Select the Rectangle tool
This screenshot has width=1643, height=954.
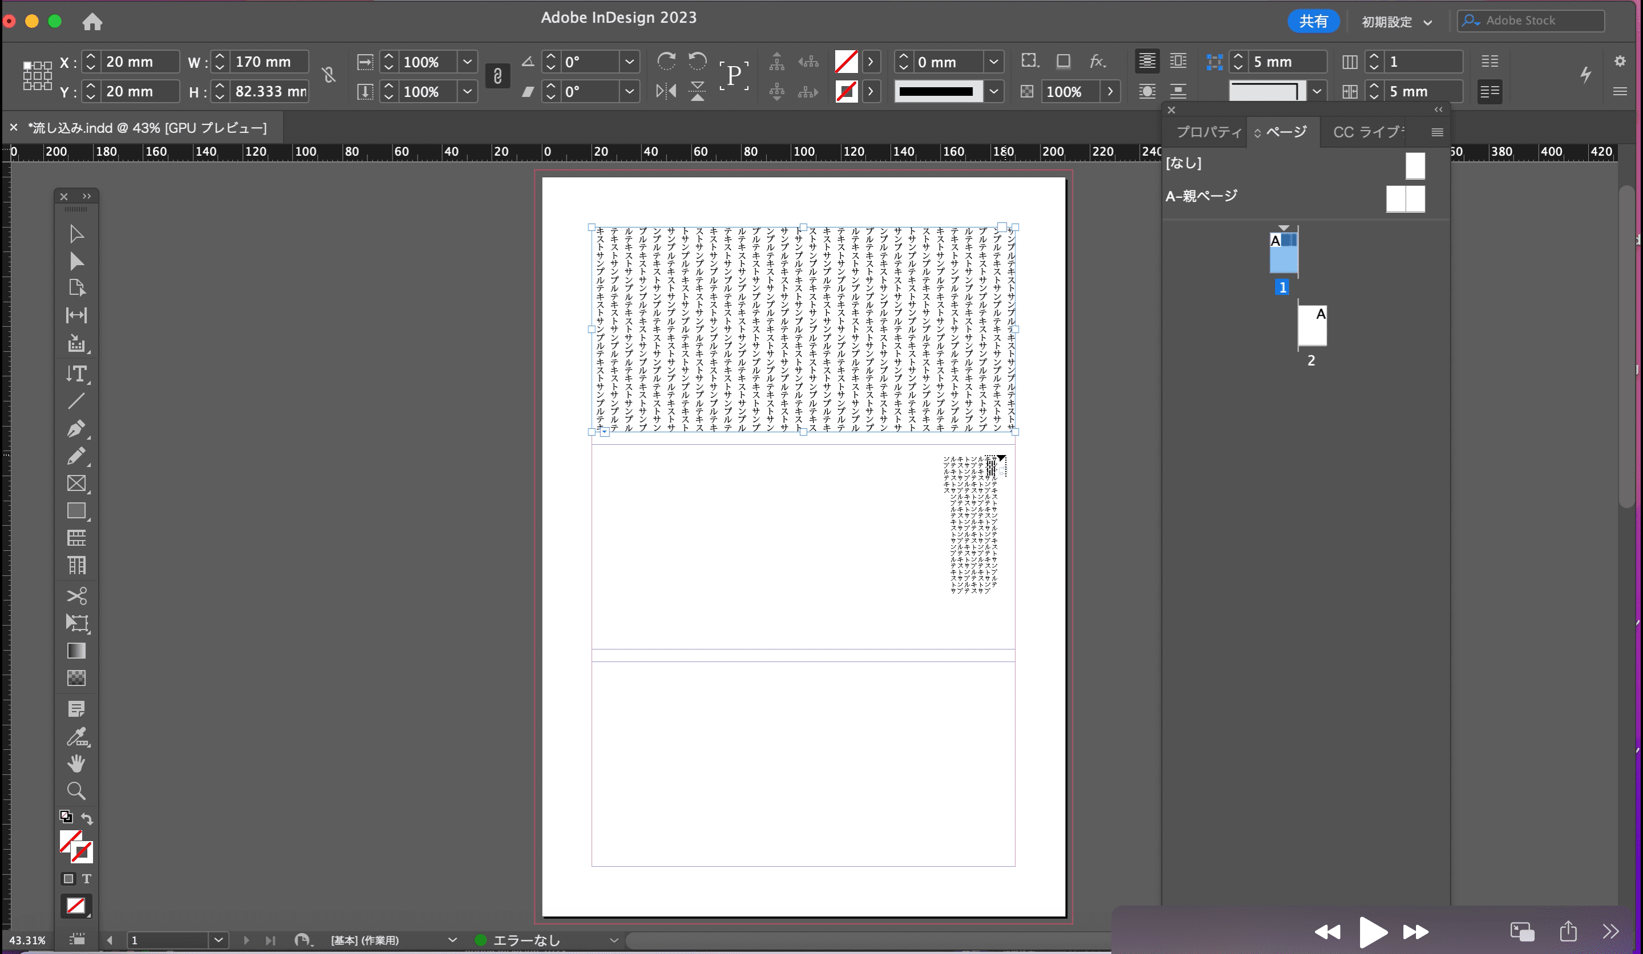[76, 510]
